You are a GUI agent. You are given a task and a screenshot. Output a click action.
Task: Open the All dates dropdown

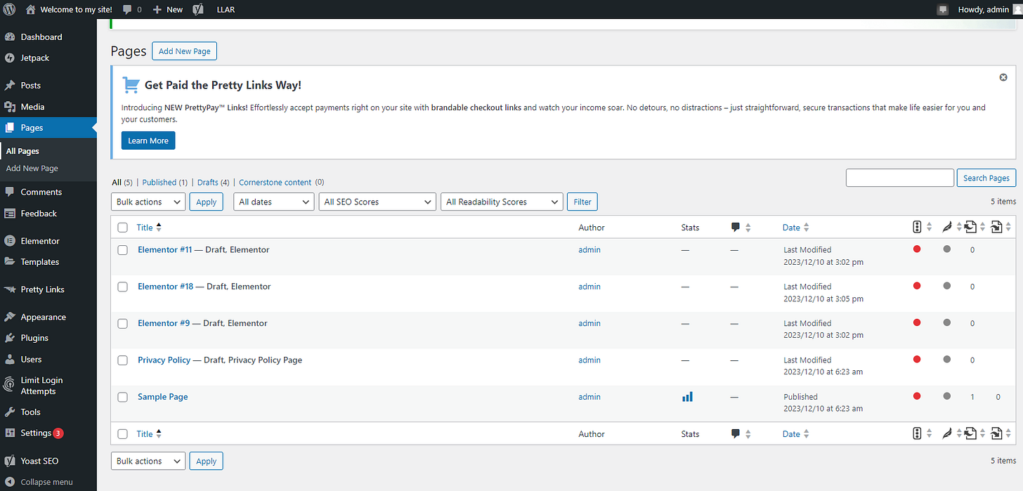[x=274, y=202]
